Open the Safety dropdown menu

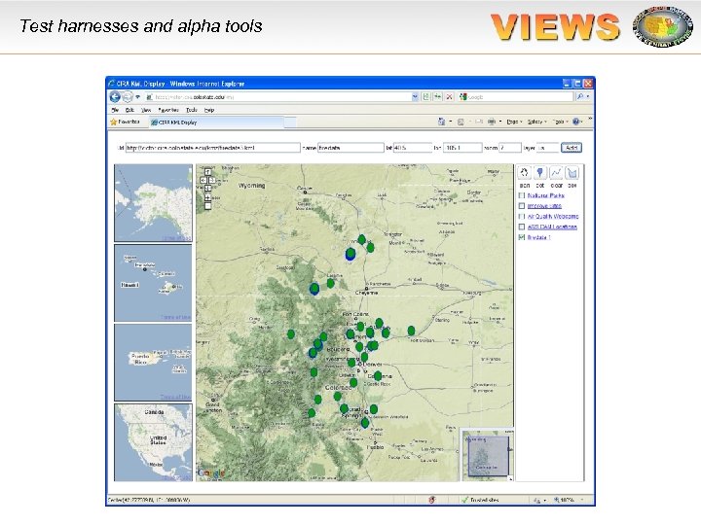pyautogui.click(x=536, y=122)
